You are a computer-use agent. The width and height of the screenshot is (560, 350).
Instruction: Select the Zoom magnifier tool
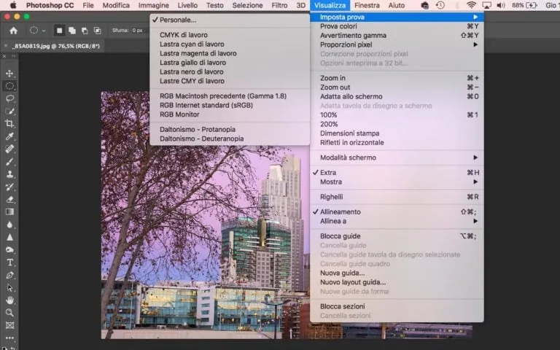point(10,312)
